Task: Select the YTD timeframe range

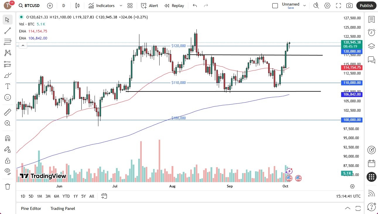Action: (x=66, y=196)
